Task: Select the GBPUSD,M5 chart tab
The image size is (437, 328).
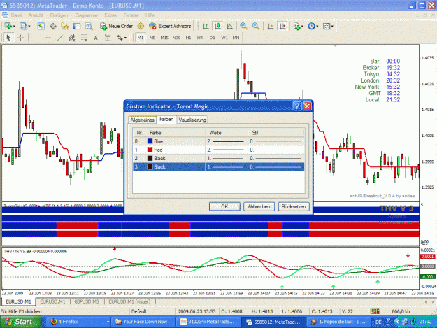Action: 87,301
